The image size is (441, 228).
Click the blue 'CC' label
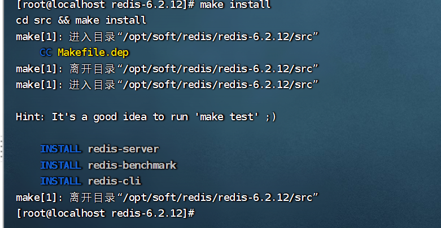tap(46, 52)
